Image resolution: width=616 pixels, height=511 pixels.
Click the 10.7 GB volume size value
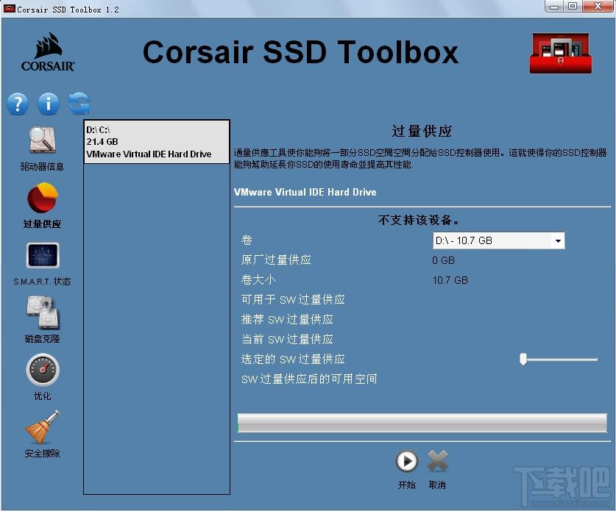pos(450,280)
